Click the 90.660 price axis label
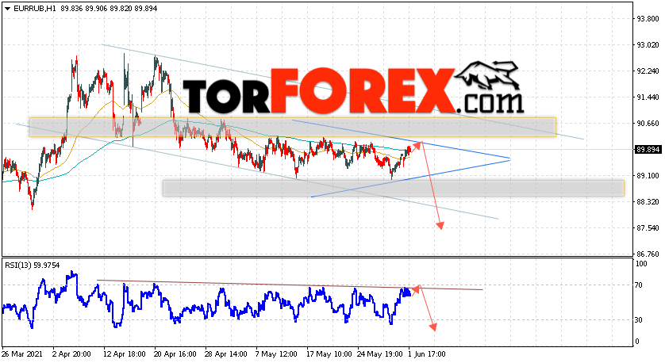665x363 pixels. click(648, 124)
